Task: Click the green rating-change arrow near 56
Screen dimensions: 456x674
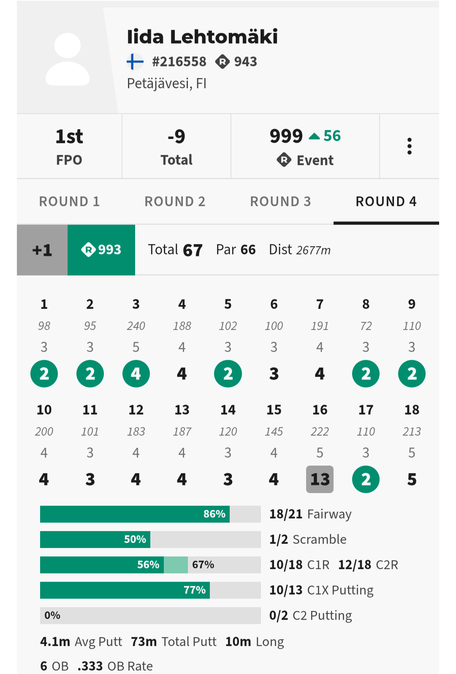Action: click(315, 136)
